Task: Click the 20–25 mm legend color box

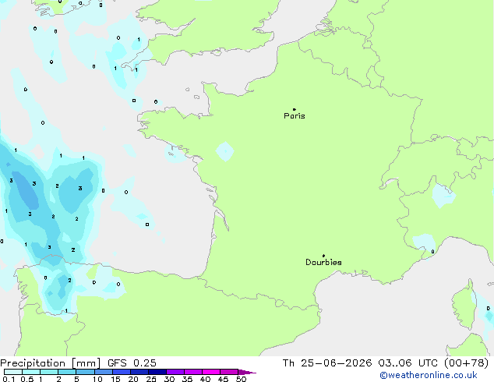Action: point(139,372)
